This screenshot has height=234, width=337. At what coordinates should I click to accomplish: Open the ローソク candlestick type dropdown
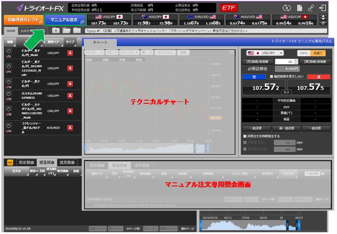pos(129,52)
